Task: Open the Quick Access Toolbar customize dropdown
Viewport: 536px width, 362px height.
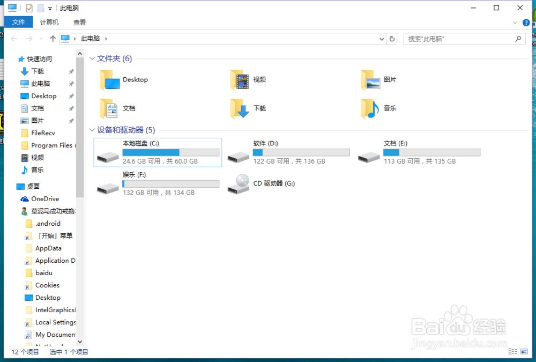Action: click(x=49, y=8)
